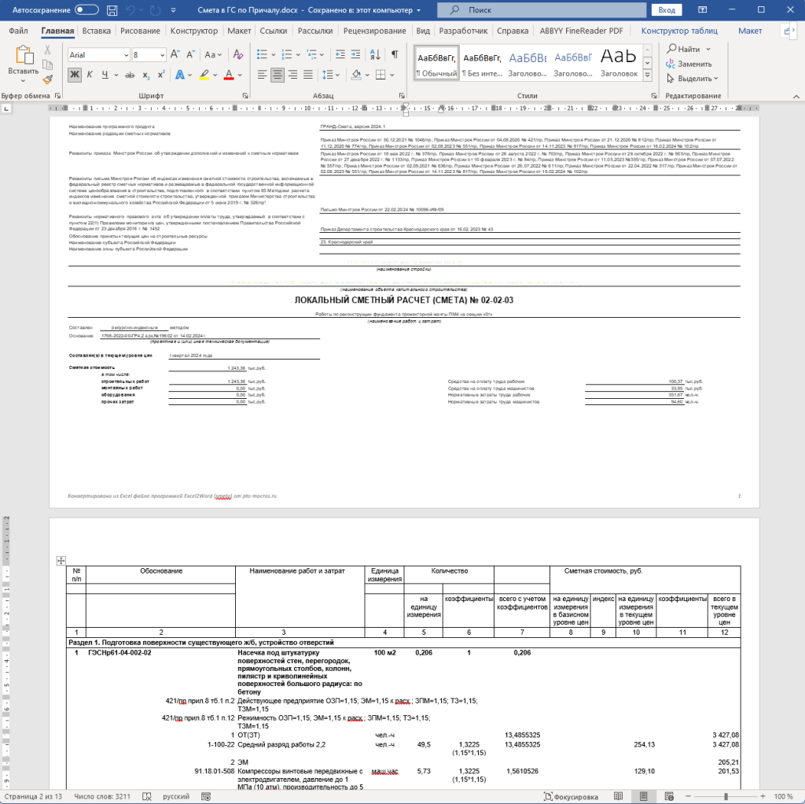
Task: Click the Вход sign-in button
Action: (x=667, y=9)
